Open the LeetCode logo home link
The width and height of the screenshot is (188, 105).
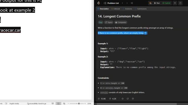pyautogui.click(x=99, y=3)
